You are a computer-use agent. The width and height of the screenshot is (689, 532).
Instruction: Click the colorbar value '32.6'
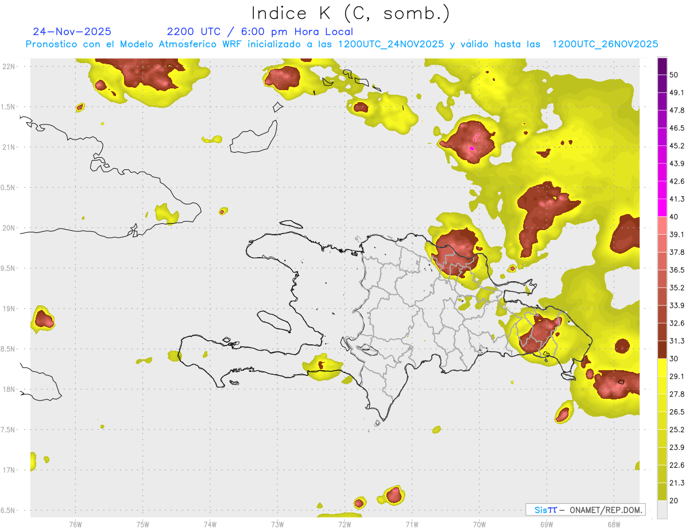pyautogui.click(x=677, y=323)
